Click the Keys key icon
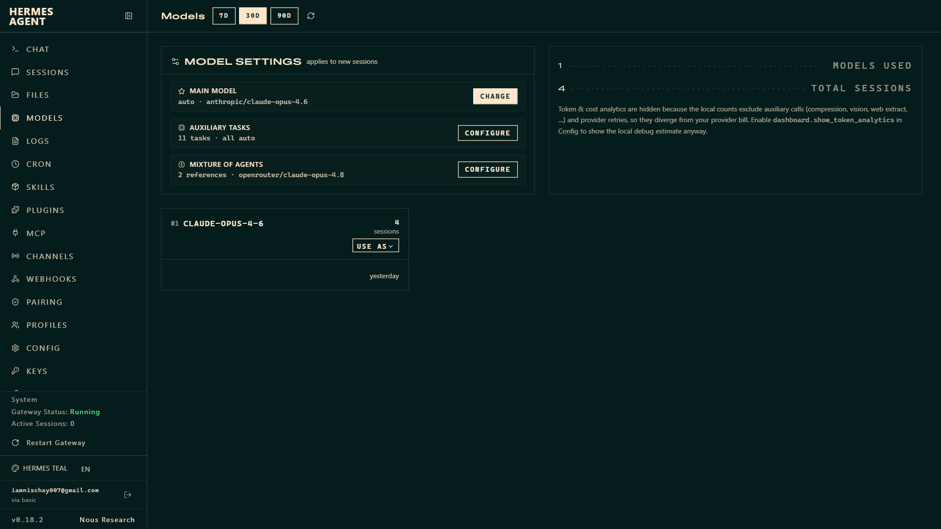Image resolution: width=941 pixels, height=529 pixels. (15, 371)
